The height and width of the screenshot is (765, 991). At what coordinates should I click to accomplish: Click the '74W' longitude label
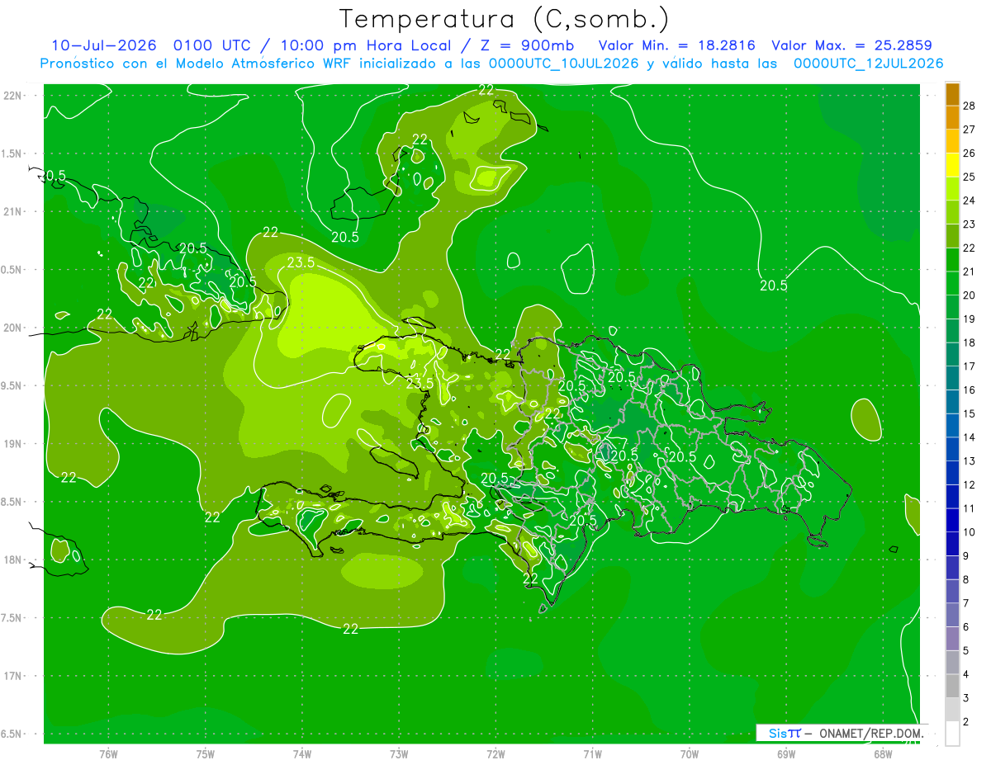(x=301, y=754)
